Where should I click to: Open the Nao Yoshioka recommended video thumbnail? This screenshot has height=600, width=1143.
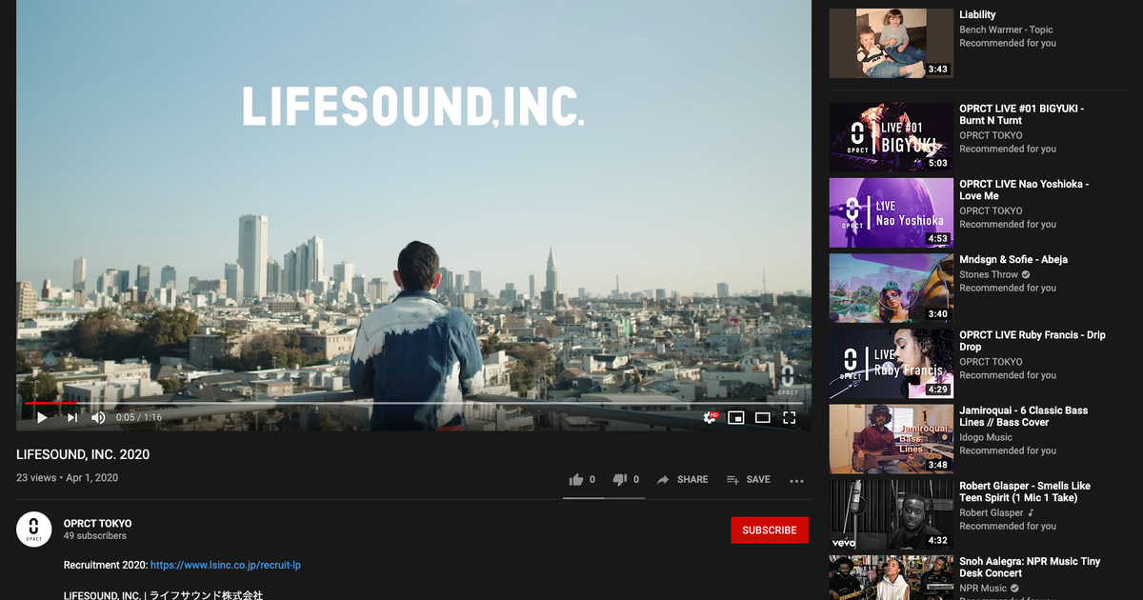pyautogui.click(x=890, y=211)
